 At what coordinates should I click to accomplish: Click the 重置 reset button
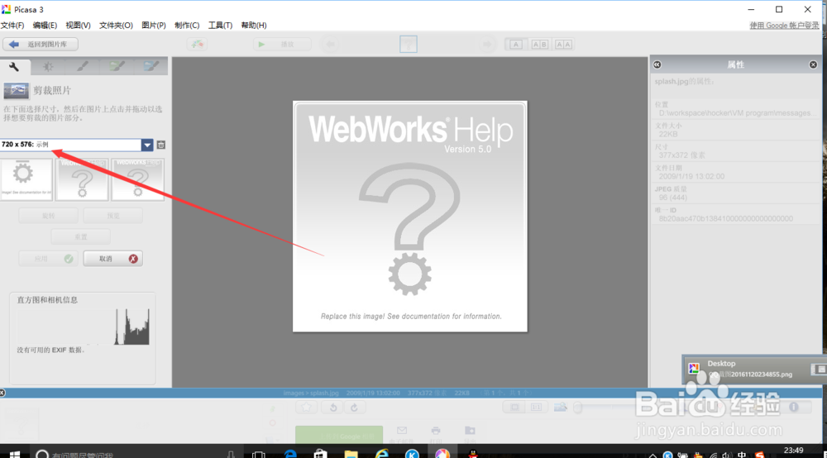81,237
